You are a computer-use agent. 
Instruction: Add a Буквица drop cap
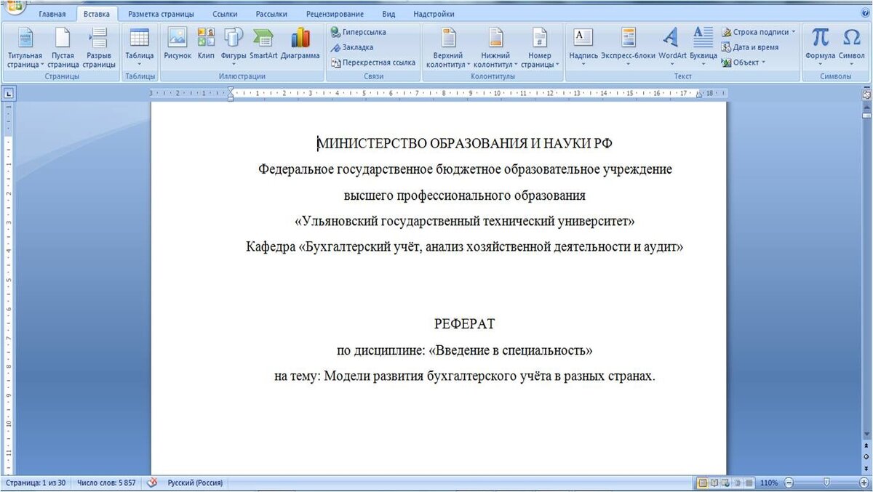[x=703, y=47]
